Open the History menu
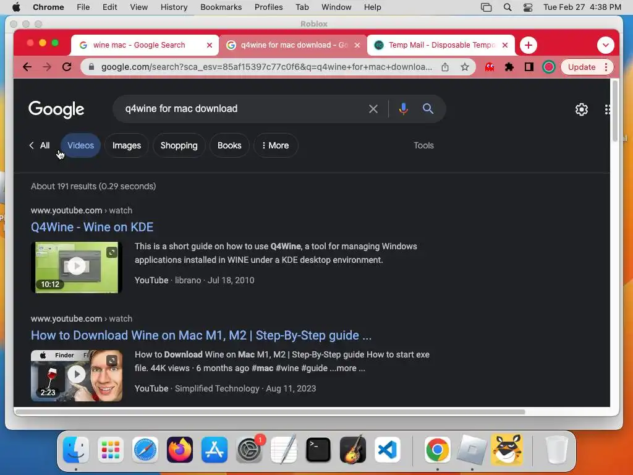The image size is (633, 475). point(174,7)
